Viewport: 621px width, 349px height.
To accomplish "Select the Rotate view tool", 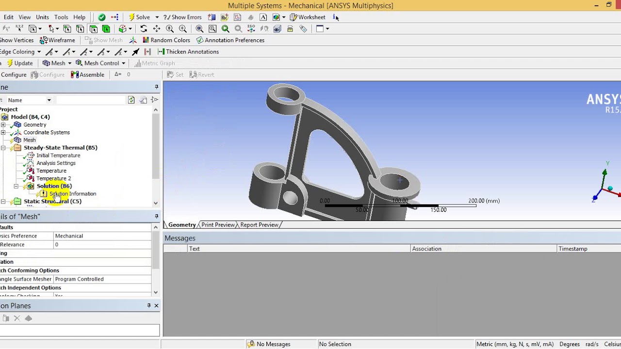I will (x=144, y=29).
